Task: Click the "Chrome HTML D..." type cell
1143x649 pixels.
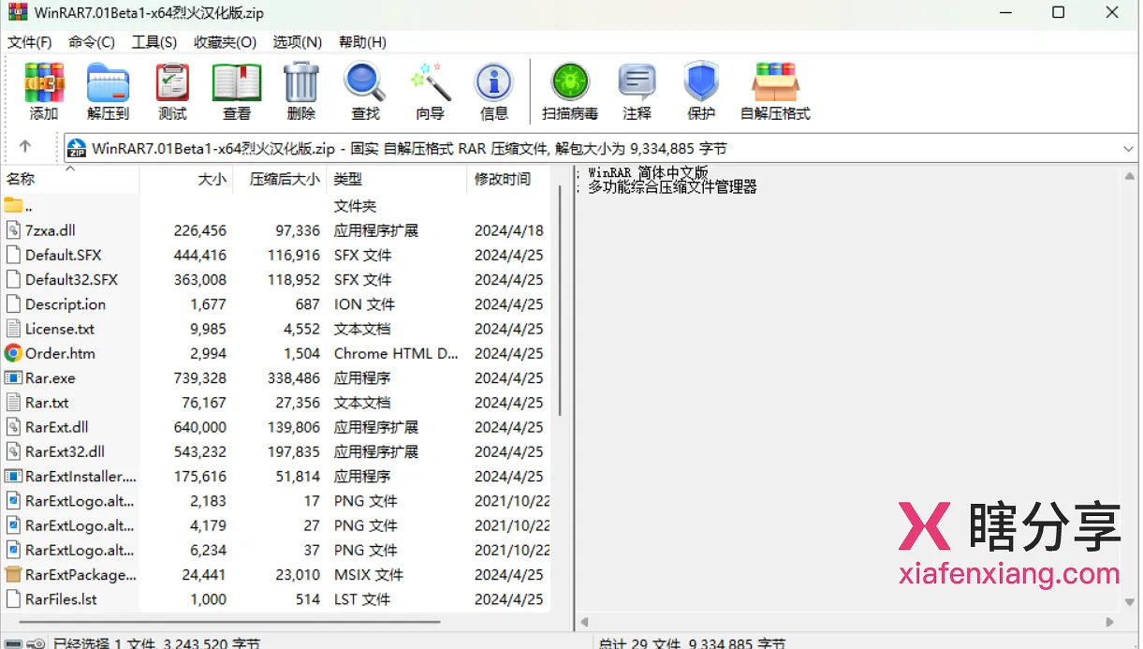Action: pos(396,353)
